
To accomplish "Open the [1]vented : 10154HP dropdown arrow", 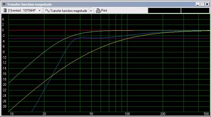I will point(39,11).
